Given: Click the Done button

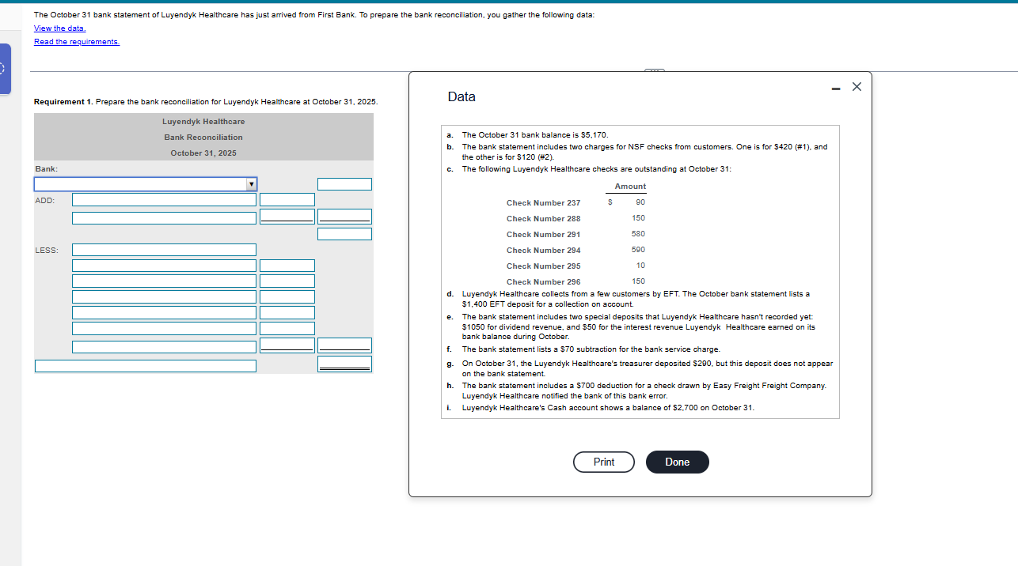Looking at the screenshot, I should (677, 462).
